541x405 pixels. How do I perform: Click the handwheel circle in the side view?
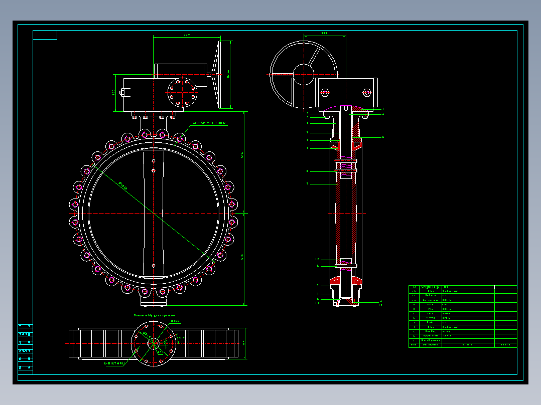(304, 74)
